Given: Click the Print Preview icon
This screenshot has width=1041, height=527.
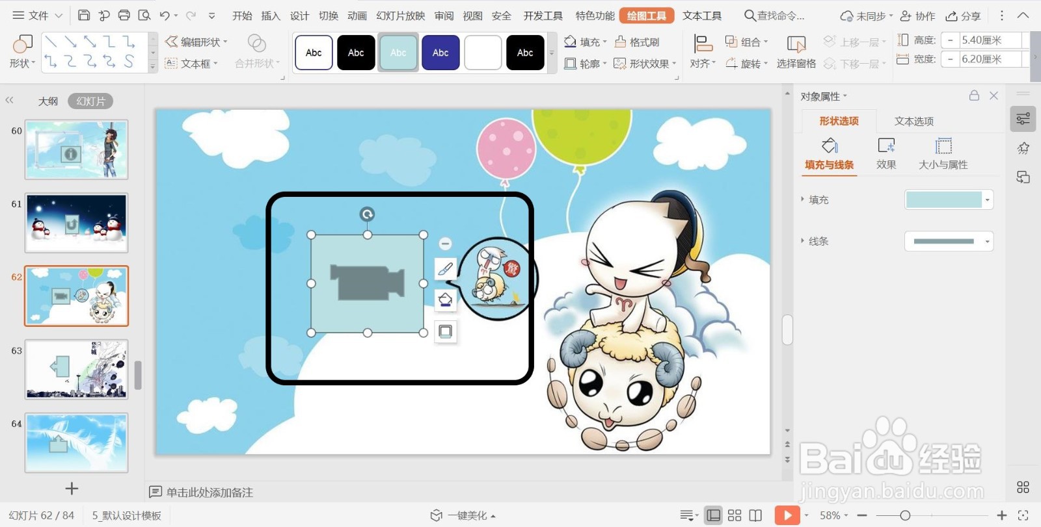Looking at the screenshot, I should 144,15.
